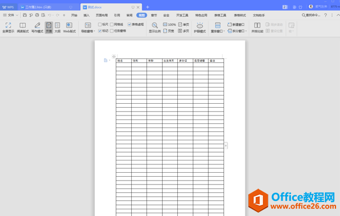Show single page (单页)
The height and width of the screenshot is (216, 340).
pyautogui.click(x=184, y=25)
